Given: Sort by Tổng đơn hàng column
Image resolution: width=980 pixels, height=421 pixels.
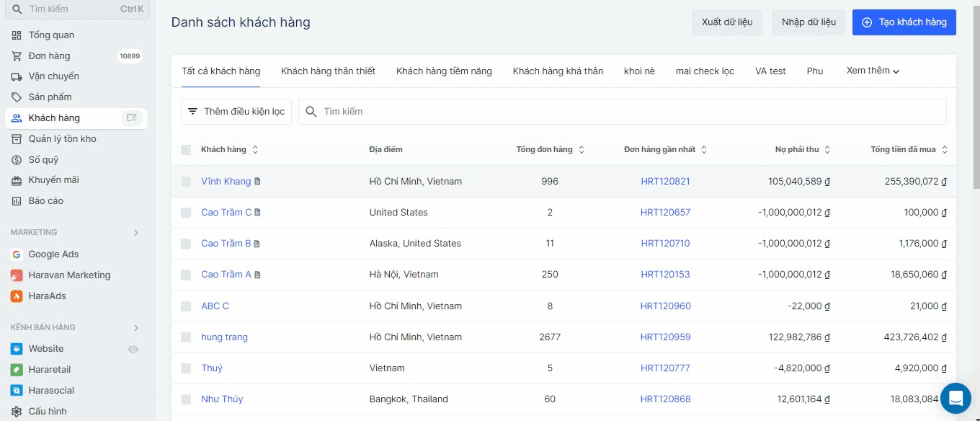Looking at the screenshot, I should tap(582, 150).
